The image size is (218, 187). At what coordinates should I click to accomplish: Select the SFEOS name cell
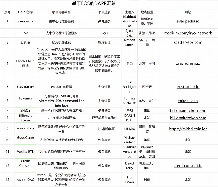[x=25, y=110]
